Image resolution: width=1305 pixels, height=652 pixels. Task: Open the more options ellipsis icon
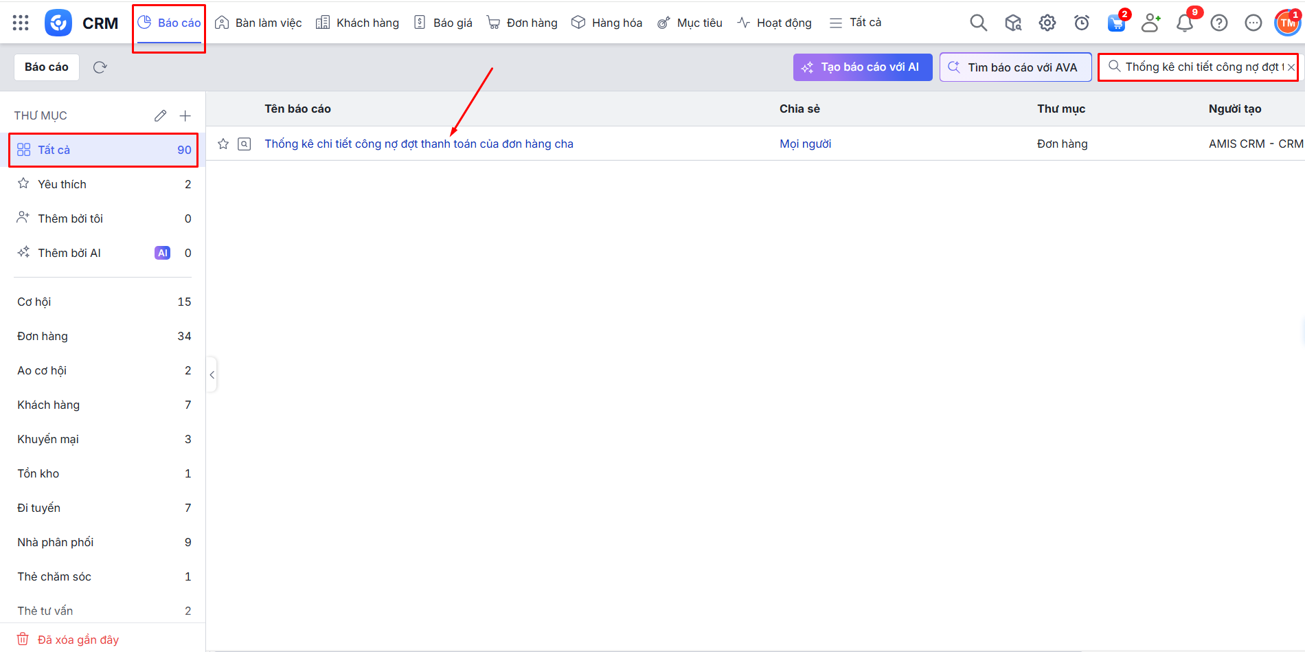click(x=1253, y=23)
